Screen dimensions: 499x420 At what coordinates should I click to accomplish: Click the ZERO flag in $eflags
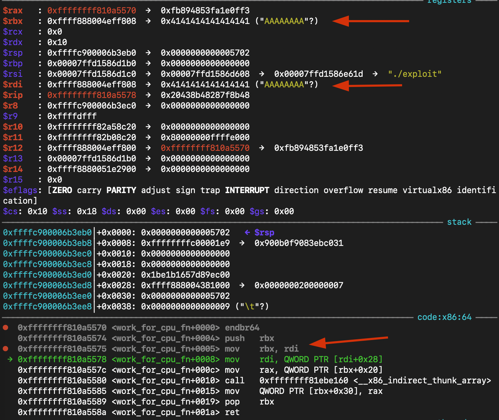coord(62,190)
